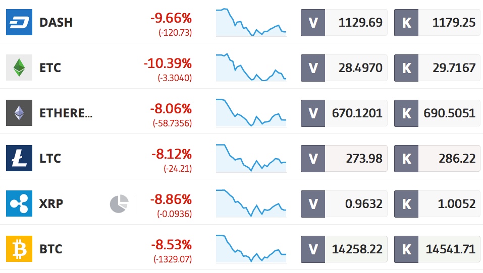Open the BTC price sparkline chart
This screenshot has height=273, width=483.
pos(251,249)
